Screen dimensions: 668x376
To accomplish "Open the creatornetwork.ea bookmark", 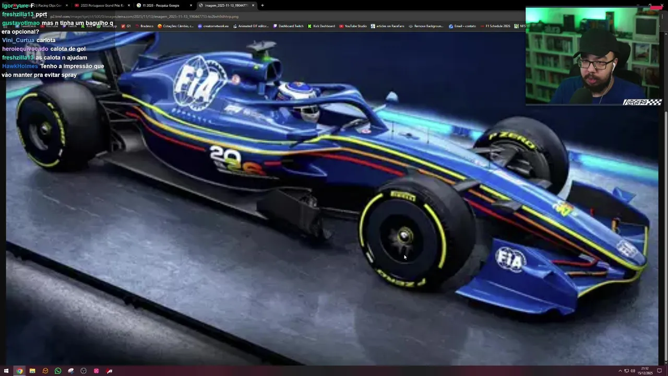I will click(213, 26).
